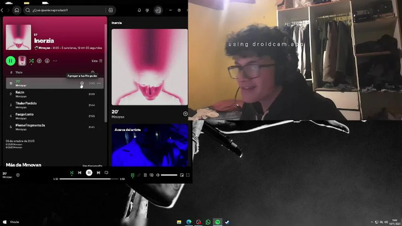Open Steam from the taskbar
This screenshot has height=226, width=402.
(x=227, y=222)
